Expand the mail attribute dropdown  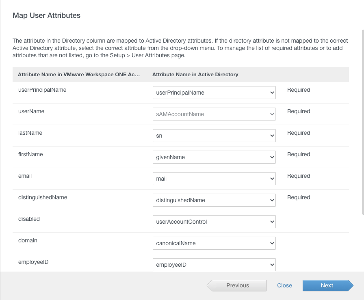(214, 179)
